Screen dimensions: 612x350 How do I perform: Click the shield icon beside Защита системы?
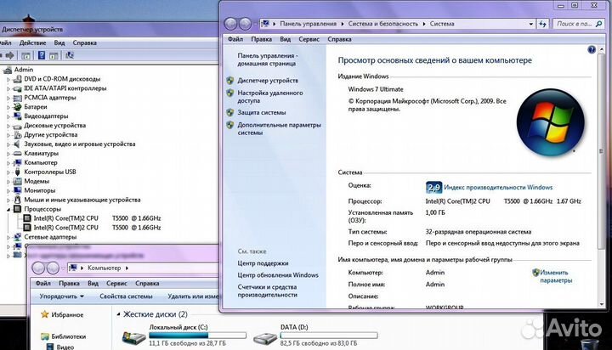(x=229, y=112)
